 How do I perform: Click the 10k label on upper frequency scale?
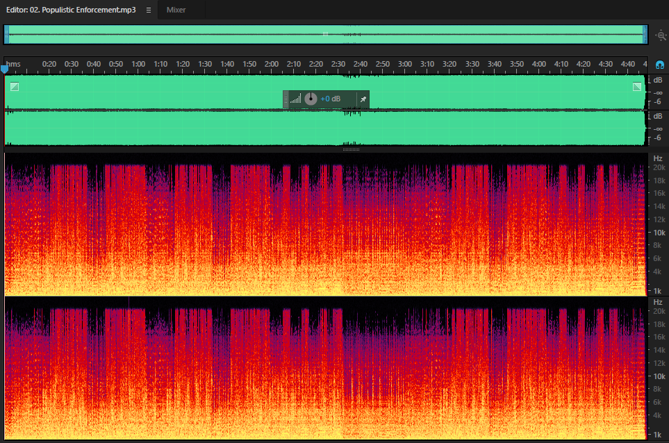pyautogui.click(x=659, y=233)
